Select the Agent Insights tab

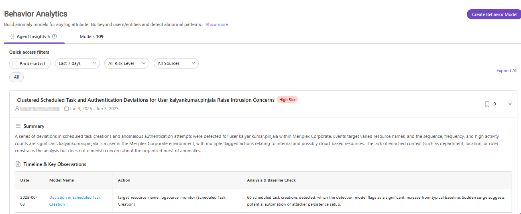pos(33,36)
